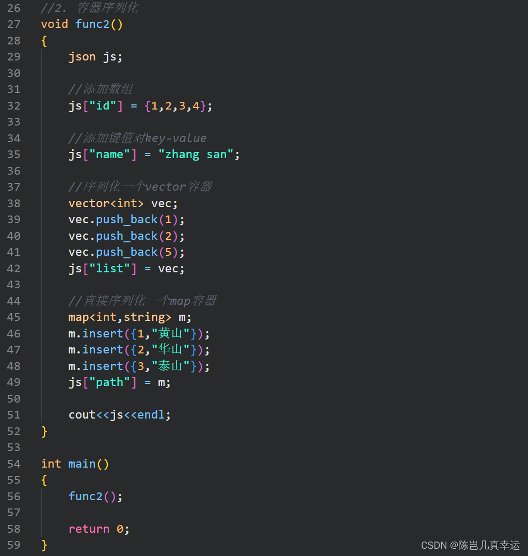Click the comment '//直接序列化一个map容器'

pyautogui.click(x=142, y=301)
